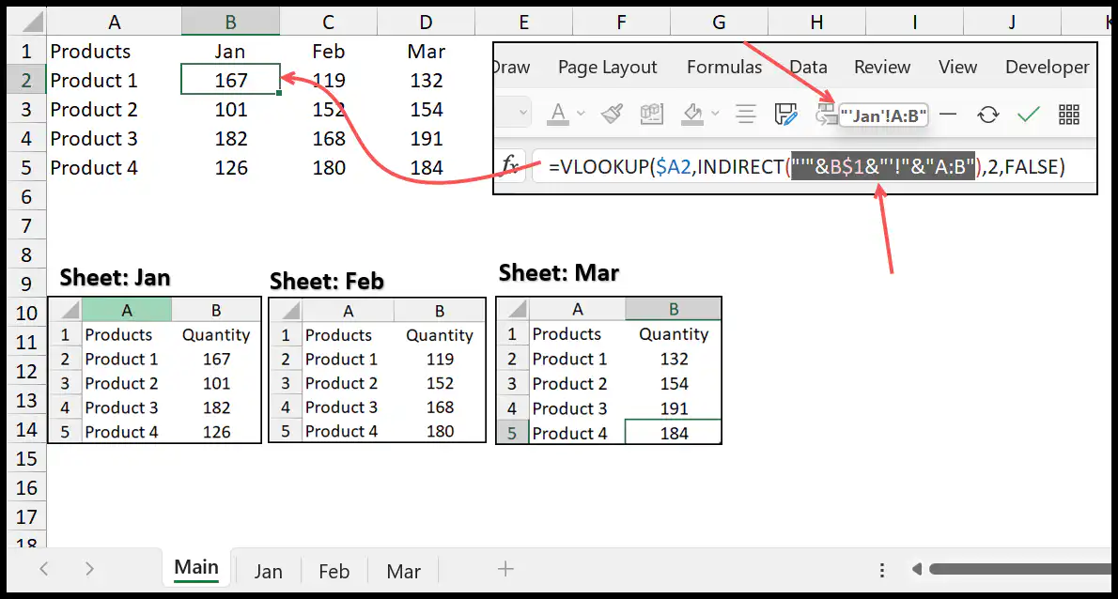Open the Review ribbon tab
Image resolution: width=1118 pixels, height=599 pixels.
[x=882, y=67]
